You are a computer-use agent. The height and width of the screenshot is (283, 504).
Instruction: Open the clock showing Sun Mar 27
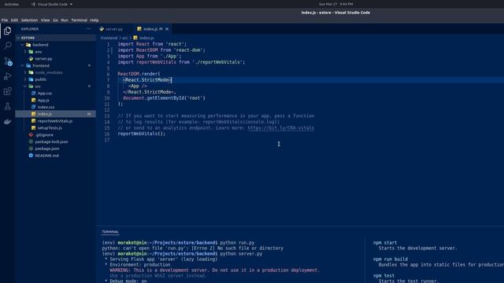click(336, 4)
